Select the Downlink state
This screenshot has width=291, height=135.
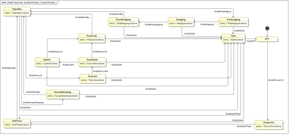tap(92, 62)
